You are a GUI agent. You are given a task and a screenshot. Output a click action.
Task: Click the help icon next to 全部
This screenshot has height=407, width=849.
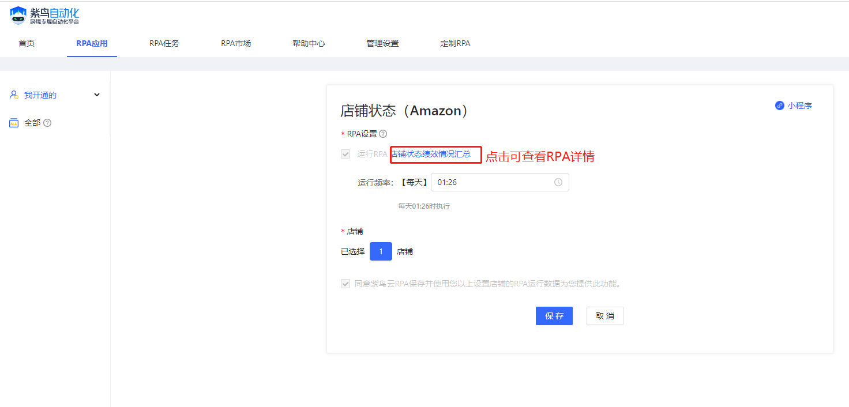tap(47, 123)
